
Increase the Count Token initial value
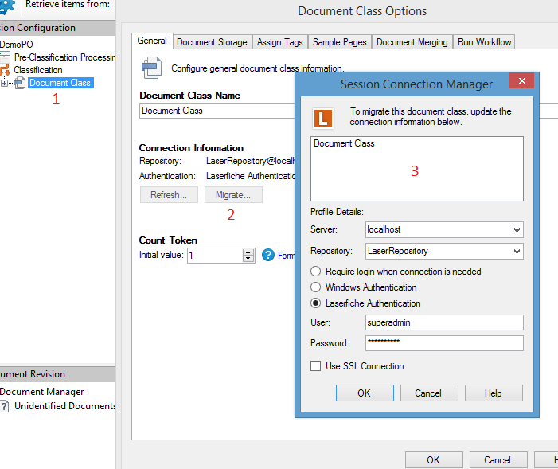point(248,252)
